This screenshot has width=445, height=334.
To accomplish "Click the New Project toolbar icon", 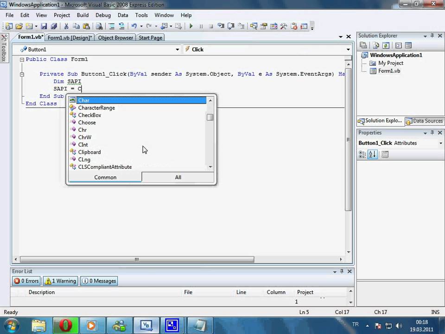I will point(9,26).
